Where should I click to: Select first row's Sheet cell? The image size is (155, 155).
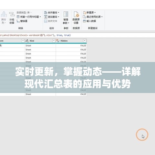click(40, 46)
